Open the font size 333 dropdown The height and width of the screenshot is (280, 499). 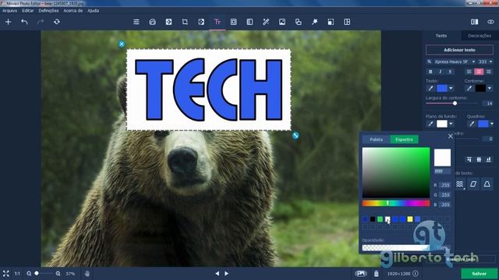click(x=490, y=61)
